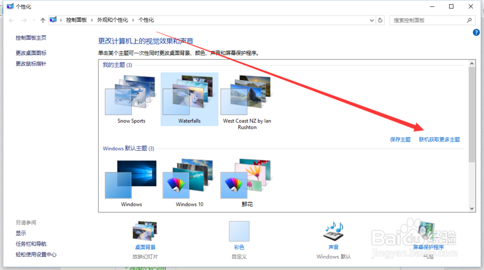
Task: Open help via blue question mark
Action: click(x=476, y=32)
